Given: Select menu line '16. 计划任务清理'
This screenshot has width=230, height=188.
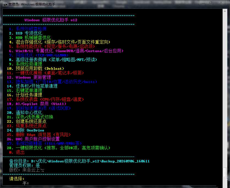Looking at the screenshot, I should (x=24, y=95).
